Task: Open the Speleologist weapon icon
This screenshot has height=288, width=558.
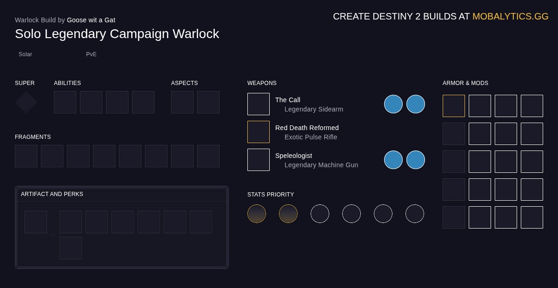Action: (259, 160)
